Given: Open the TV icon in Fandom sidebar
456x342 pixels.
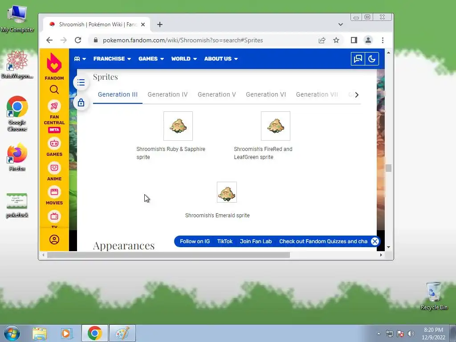Looking at the screenshot, I should point(54,217).
